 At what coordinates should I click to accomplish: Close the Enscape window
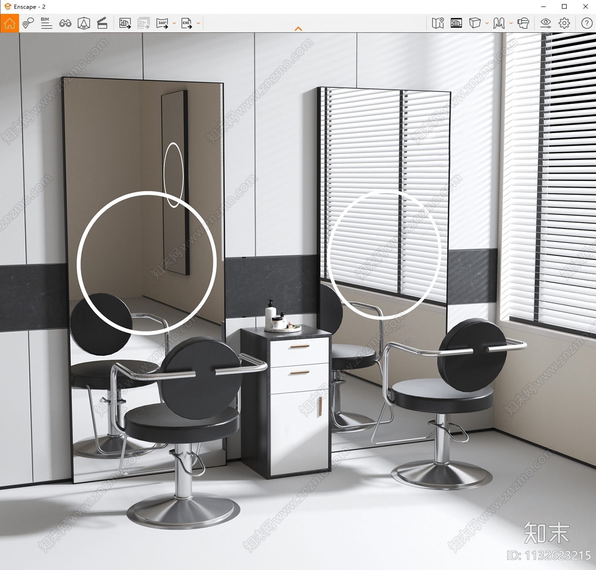pyautogui.click(x=585, y=7)
